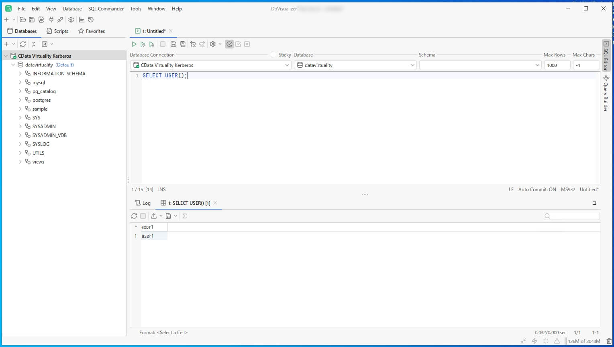Viewport: 614px width, 347px height.
Task: Collapse the datavirtuality database node
Action: pos(13,65)
